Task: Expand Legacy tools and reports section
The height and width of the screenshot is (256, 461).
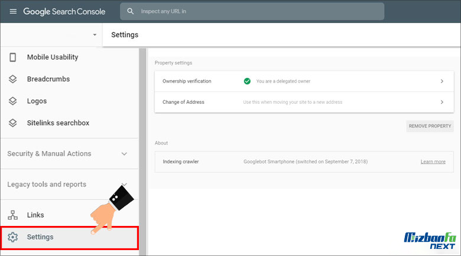Action: tap(124, 185)
